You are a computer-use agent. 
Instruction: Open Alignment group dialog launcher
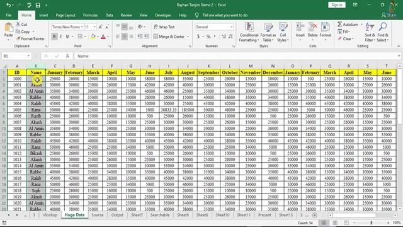(190, 46)
